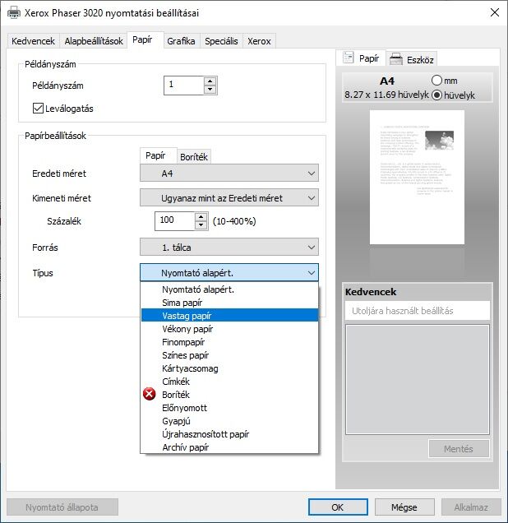Viewport: 508px width, 523px height.
Task: Click the red error icon beside Boríték
Action: click(x=149, y=394)
